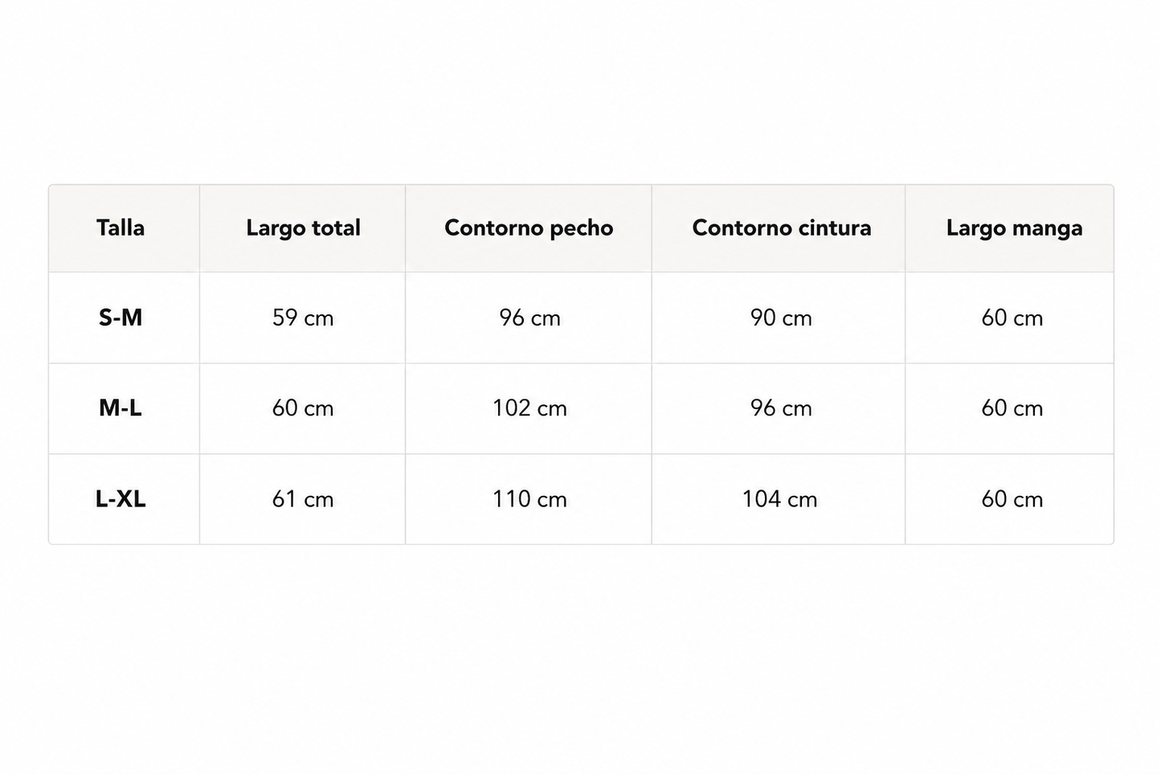Click the Contorno pecho header cell

click(528, 228)
